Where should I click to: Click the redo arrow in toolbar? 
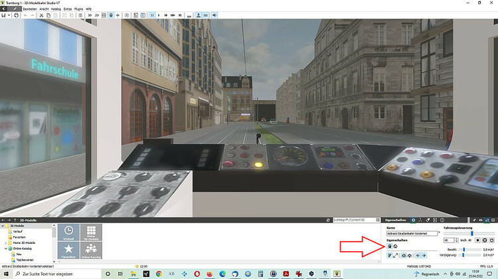(33, 15)
